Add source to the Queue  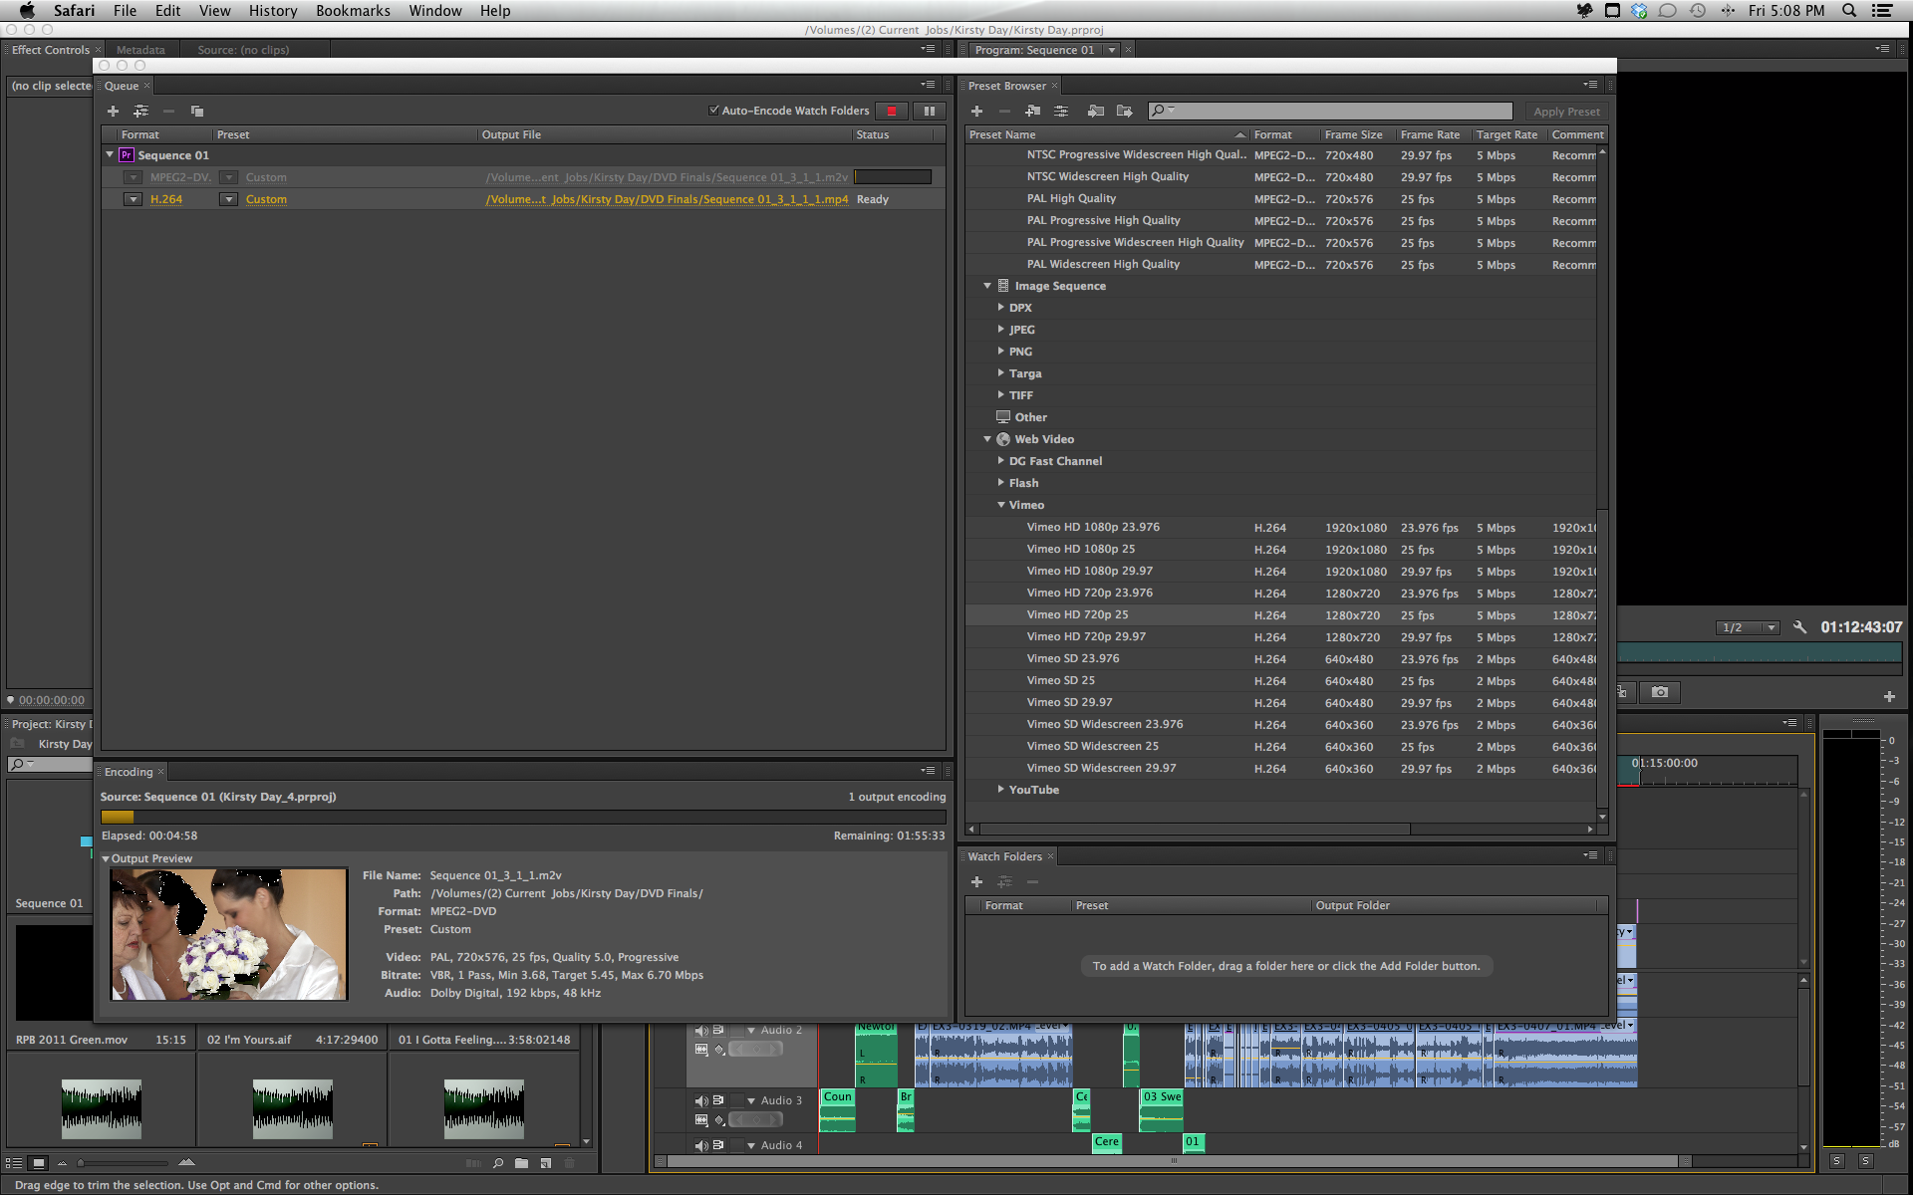pos(113,111)
